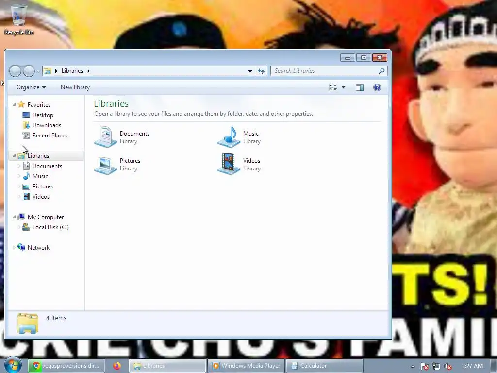The image size is (497, 373).
Task: Select the Documents library icon in the main pane
Action: [106, 136]
